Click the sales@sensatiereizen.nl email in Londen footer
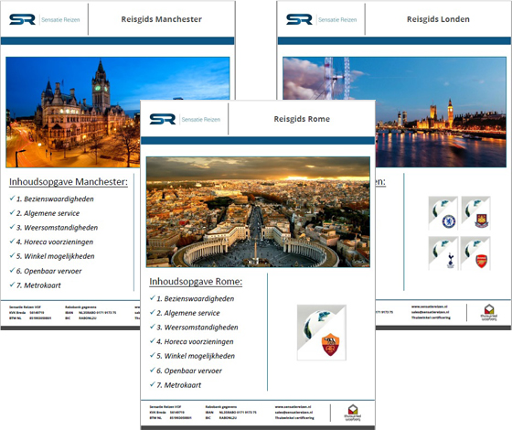 coord(431,312)
